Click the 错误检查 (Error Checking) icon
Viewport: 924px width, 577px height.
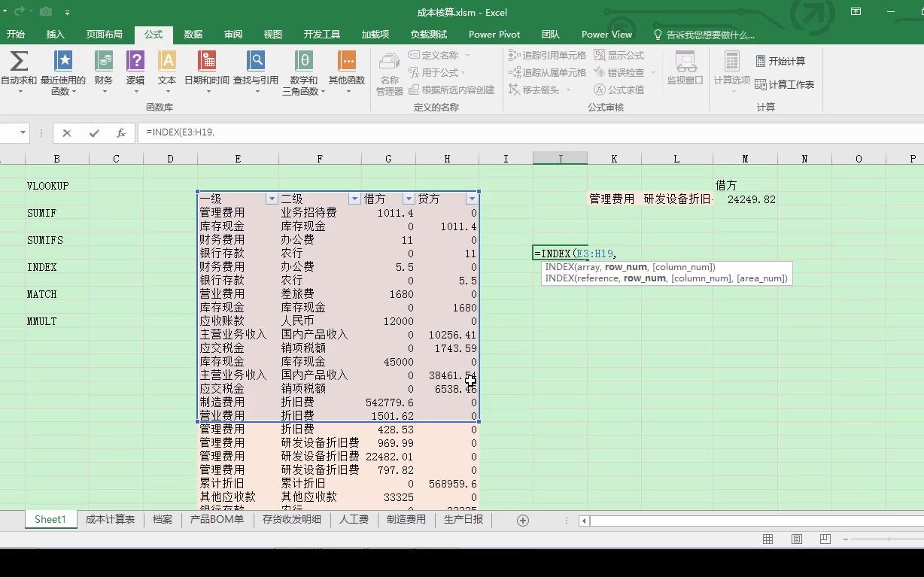[623, 72]
